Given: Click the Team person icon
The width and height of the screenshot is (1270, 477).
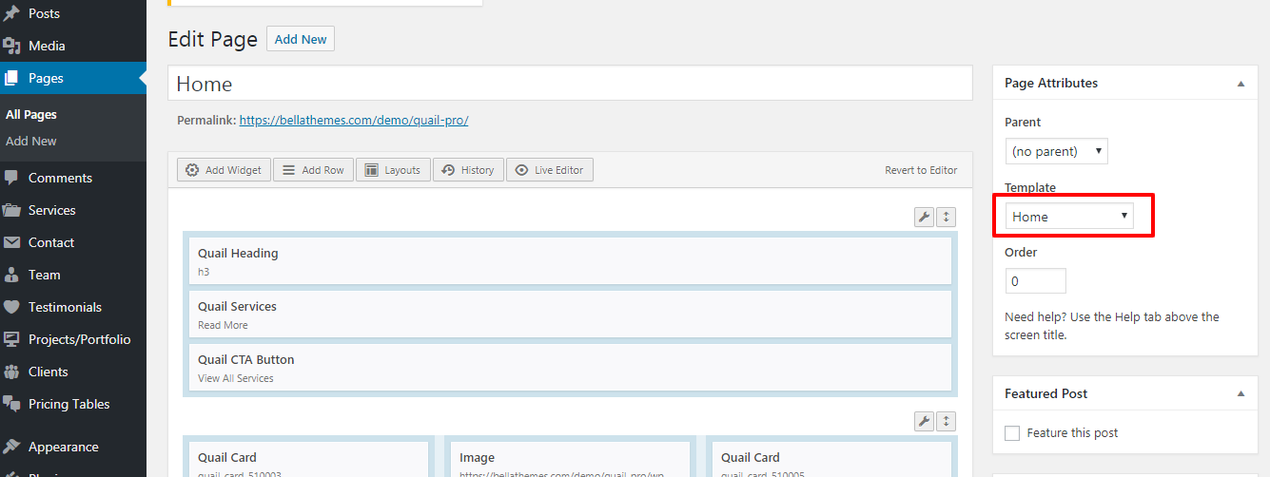Looking at the screenshot, I should [11, 275].
